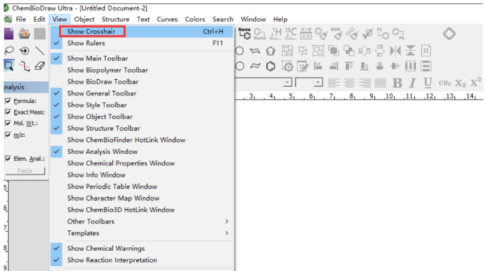
Task: Click the Distribute Horizontally icon
Action: [410, 66]
